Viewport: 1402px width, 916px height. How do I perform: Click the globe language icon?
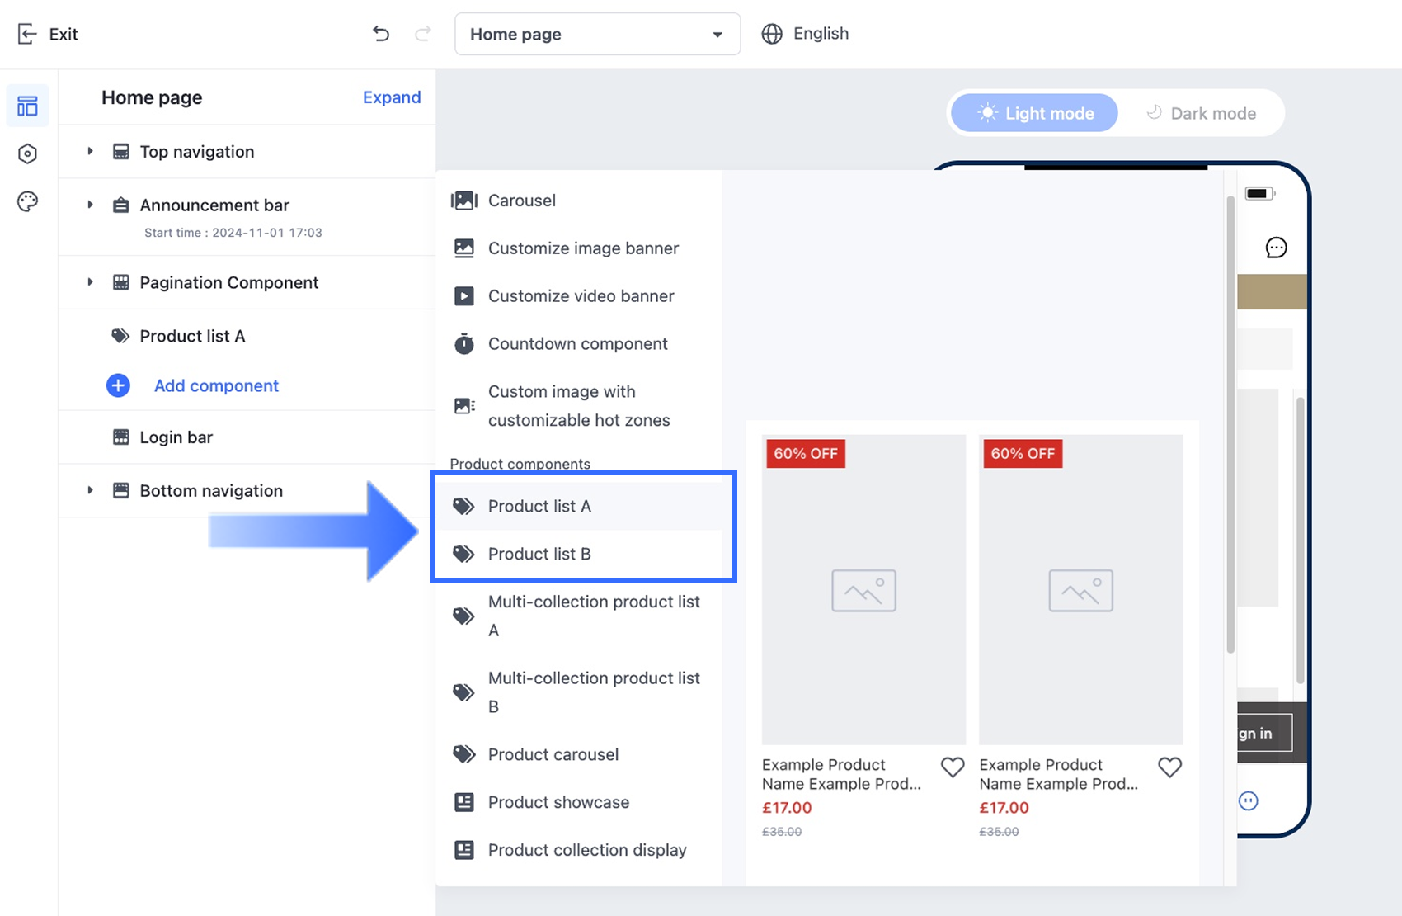tap(772, 34)
